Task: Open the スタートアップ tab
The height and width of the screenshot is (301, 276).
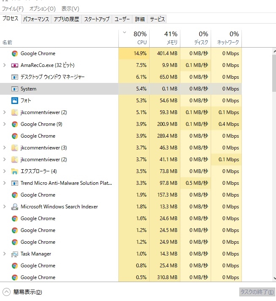Action: [x=96, y=19]
